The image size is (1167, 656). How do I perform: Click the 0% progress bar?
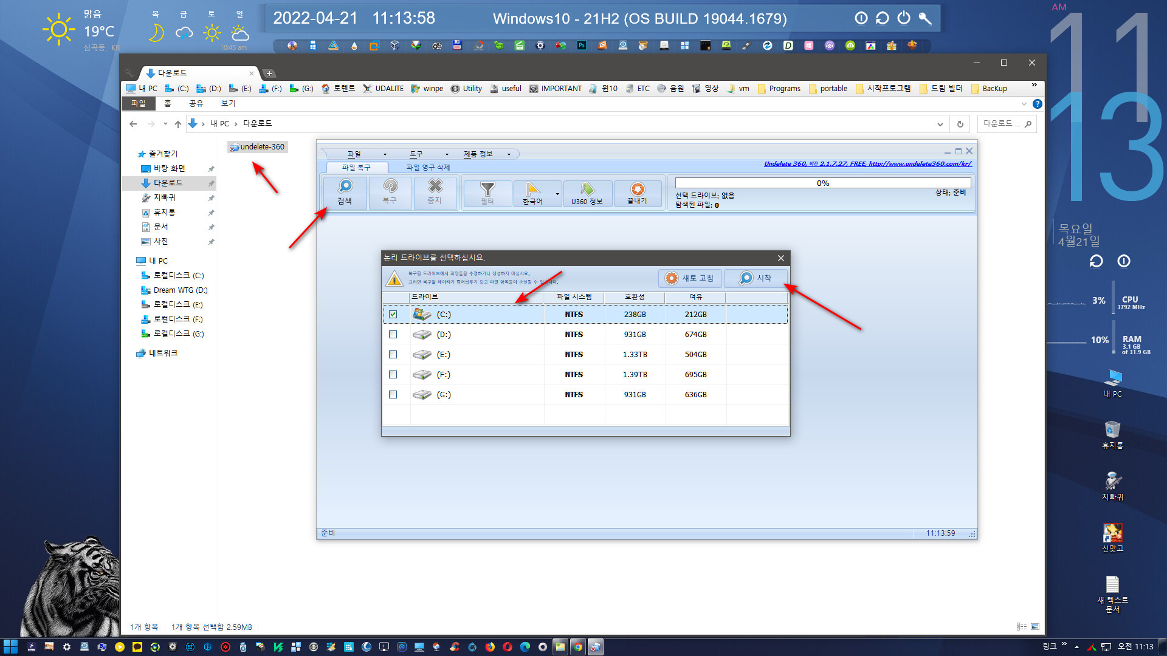click(x=822, y=183)
